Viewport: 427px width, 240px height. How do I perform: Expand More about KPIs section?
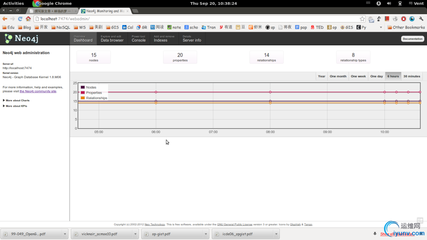[x=15, y=106]
